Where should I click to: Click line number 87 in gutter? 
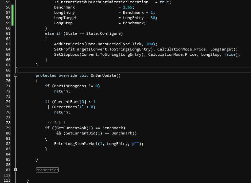[x=8, y=170]
